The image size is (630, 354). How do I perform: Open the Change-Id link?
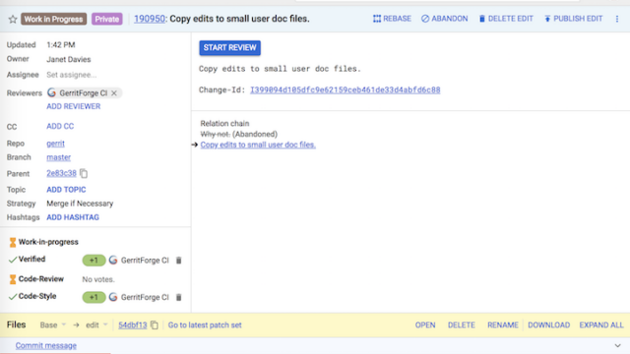point(346,89)
